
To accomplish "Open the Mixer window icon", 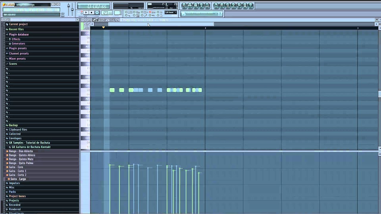I will tap(207, 6).
